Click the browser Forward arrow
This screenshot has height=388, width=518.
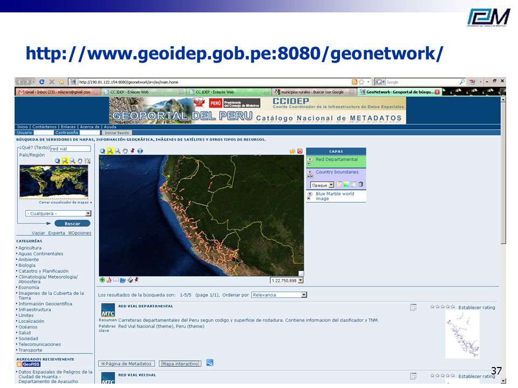(x=28, y=82)
